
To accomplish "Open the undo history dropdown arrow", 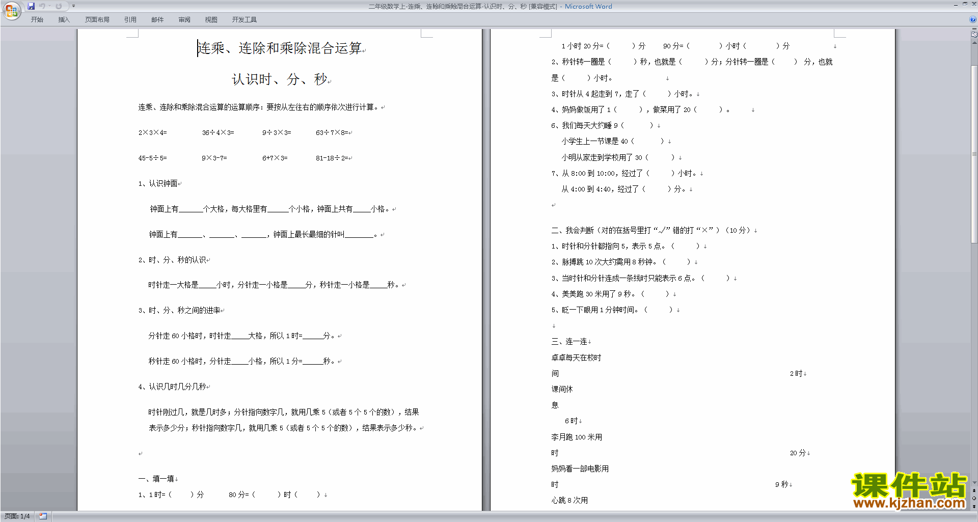I will pos(49,6).
